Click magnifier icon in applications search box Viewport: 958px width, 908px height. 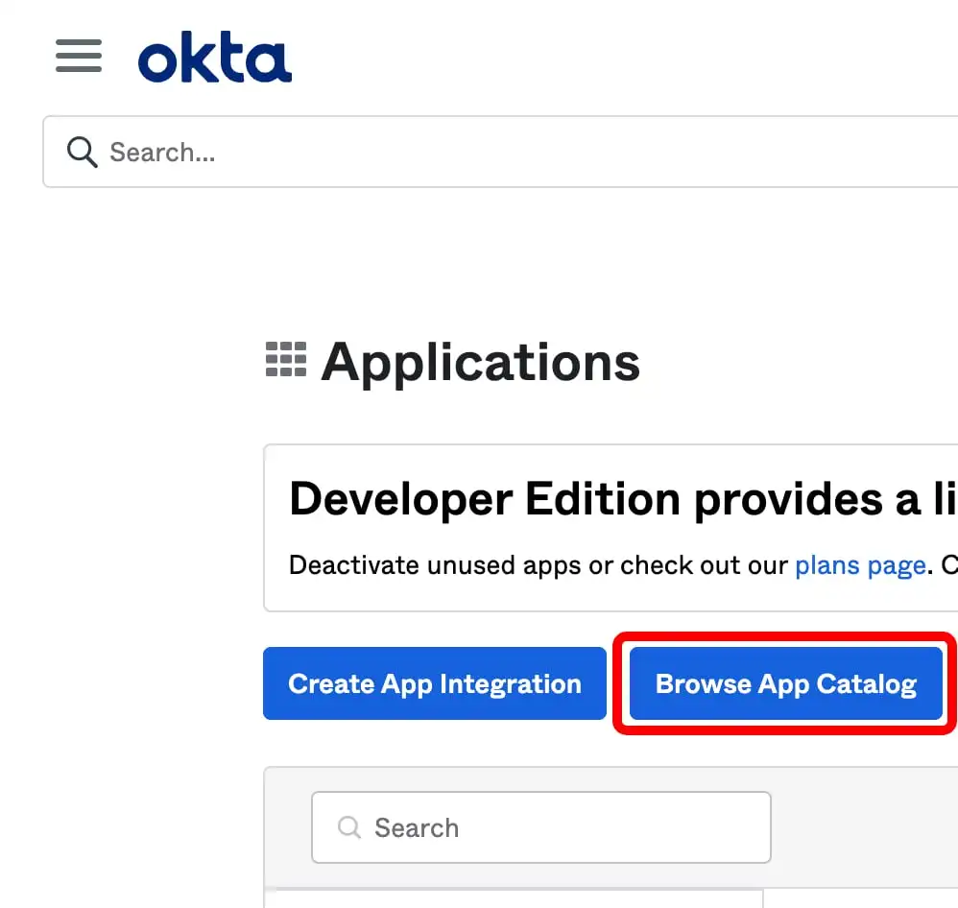coord(349,827)
